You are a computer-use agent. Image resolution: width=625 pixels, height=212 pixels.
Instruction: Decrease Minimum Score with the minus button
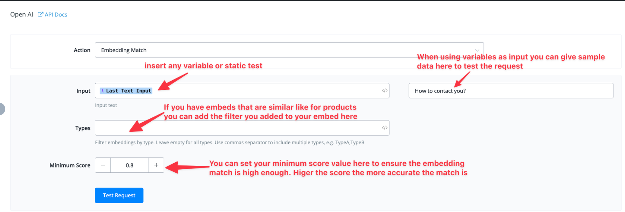coord(103,165)
